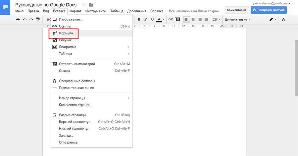Click the vertical scrollbar on the right

tap(296, 68)
